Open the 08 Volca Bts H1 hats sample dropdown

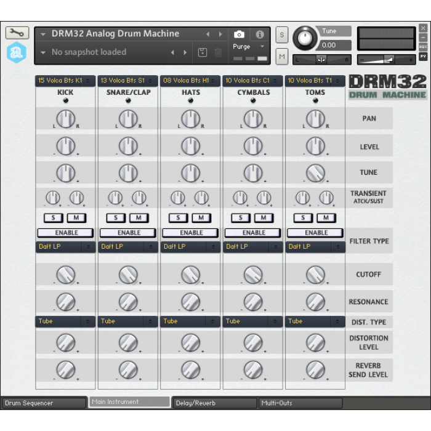(190, 81)
